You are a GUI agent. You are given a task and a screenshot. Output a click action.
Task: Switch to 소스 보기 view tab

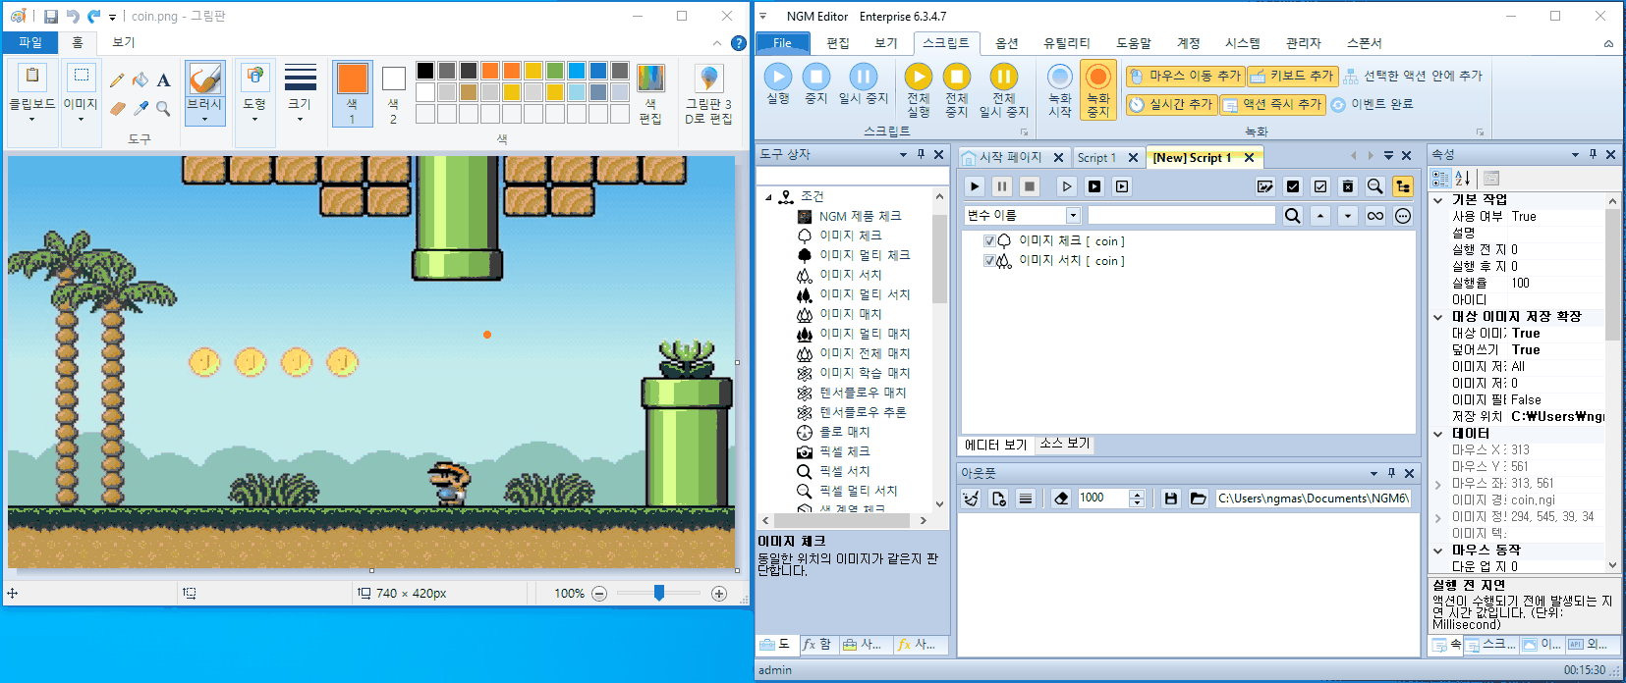coord(1065,444)
